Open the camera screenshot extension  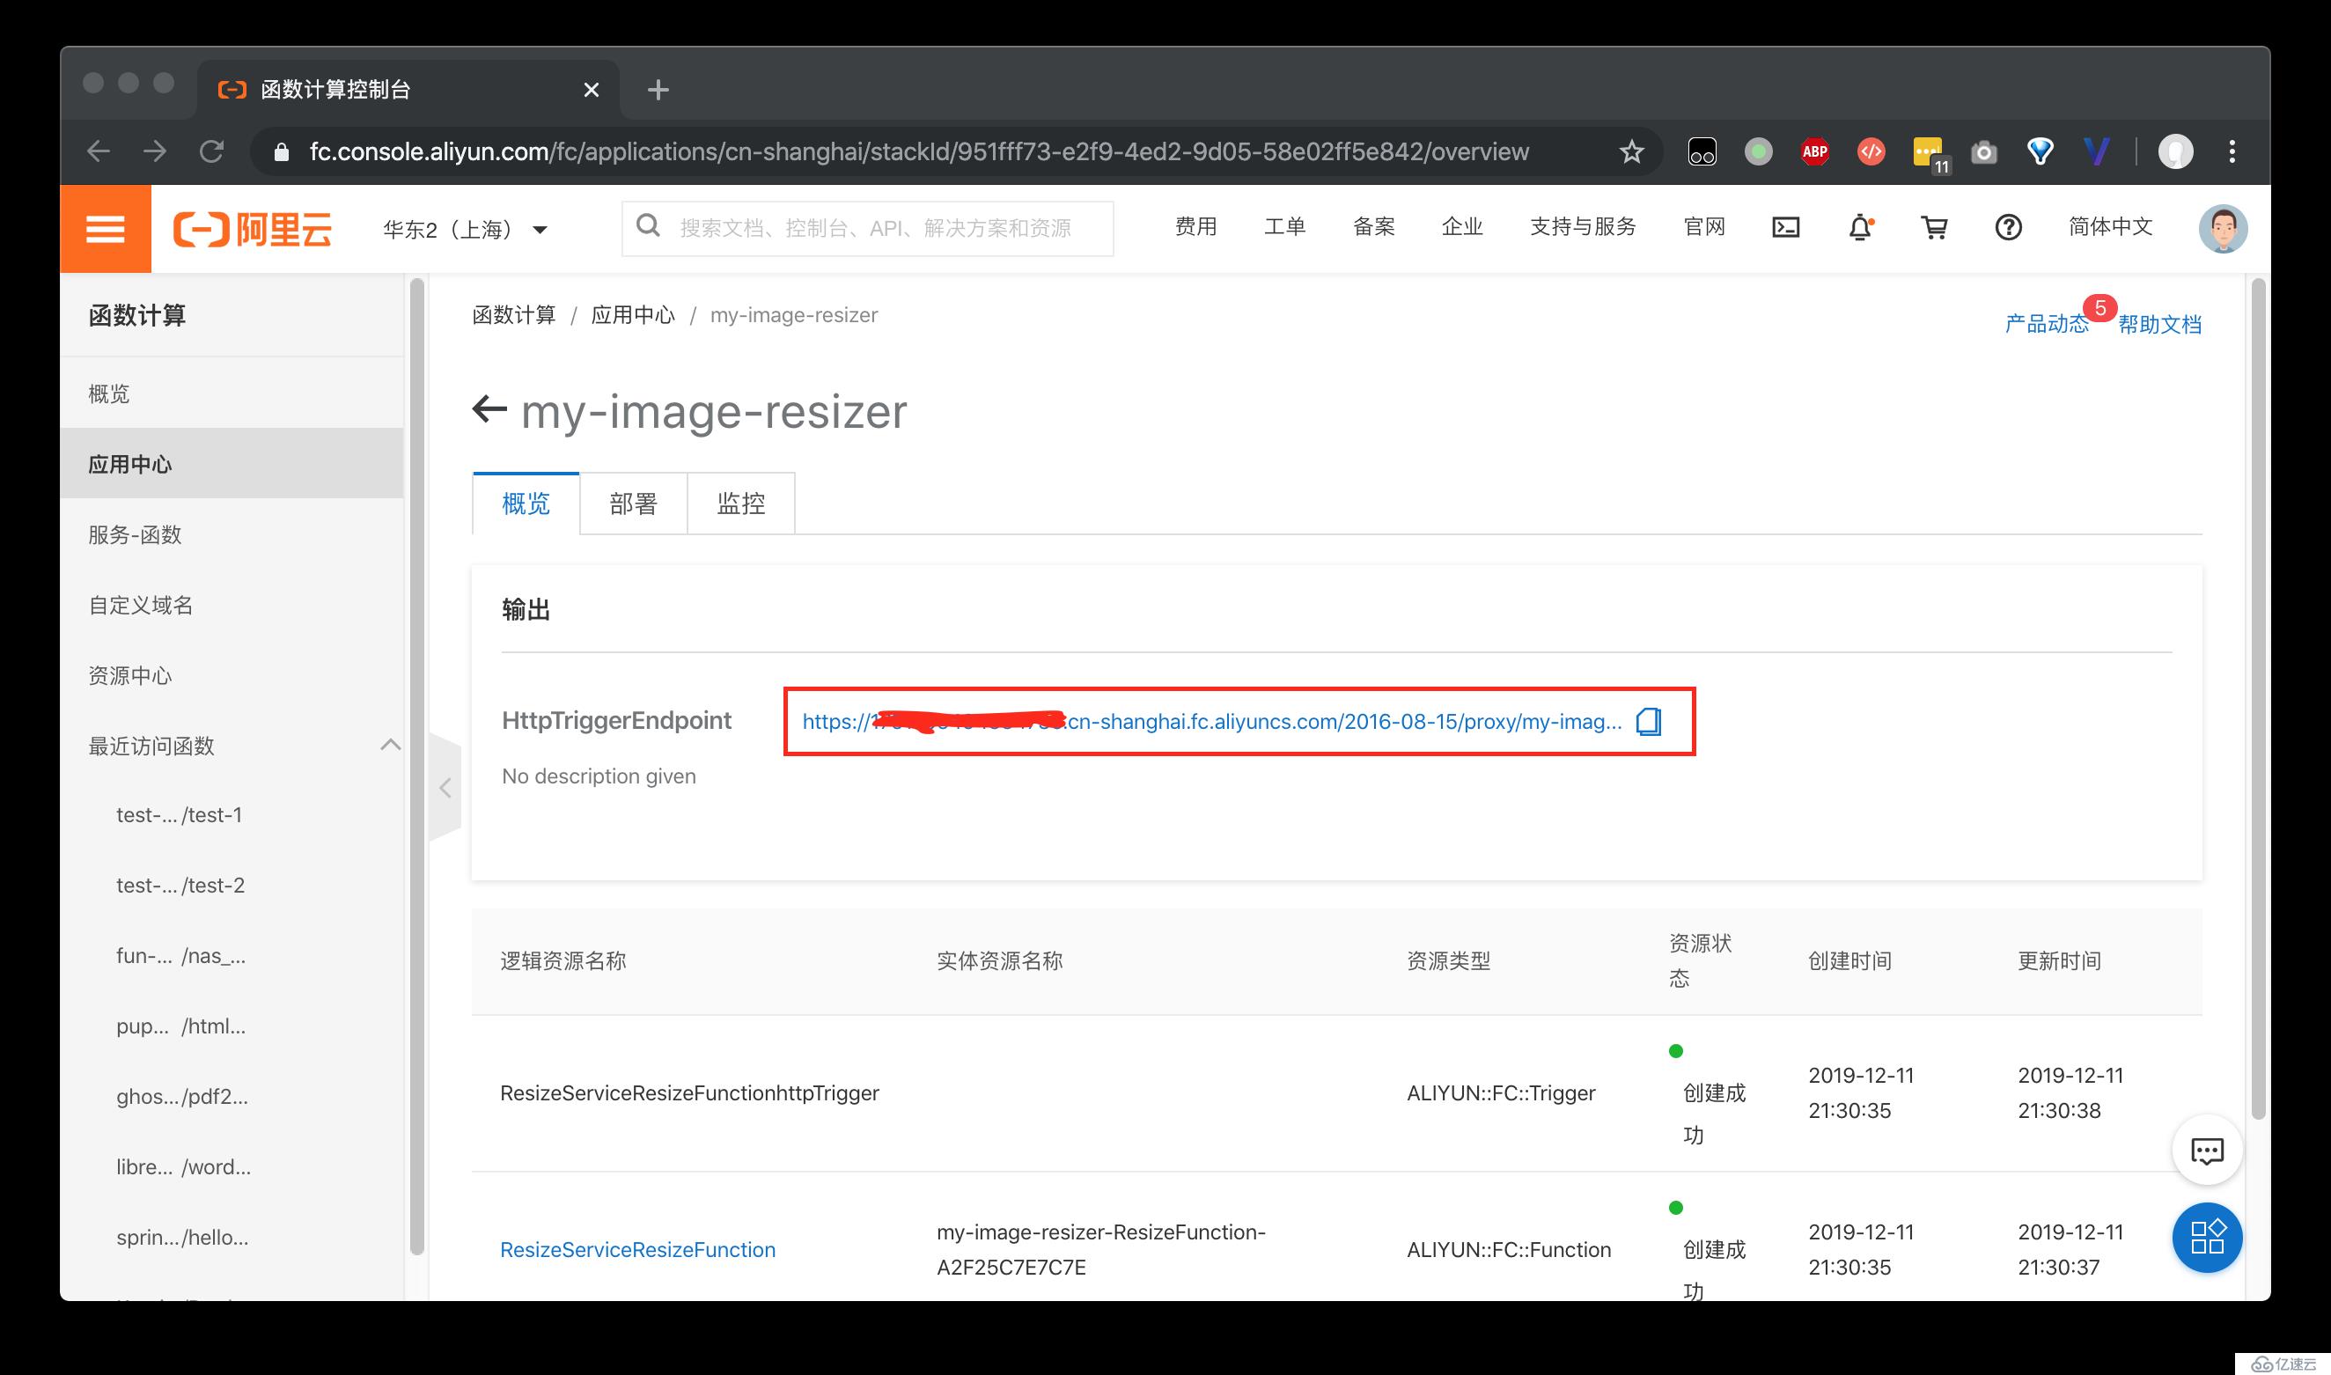click(x=1983, y=152)
